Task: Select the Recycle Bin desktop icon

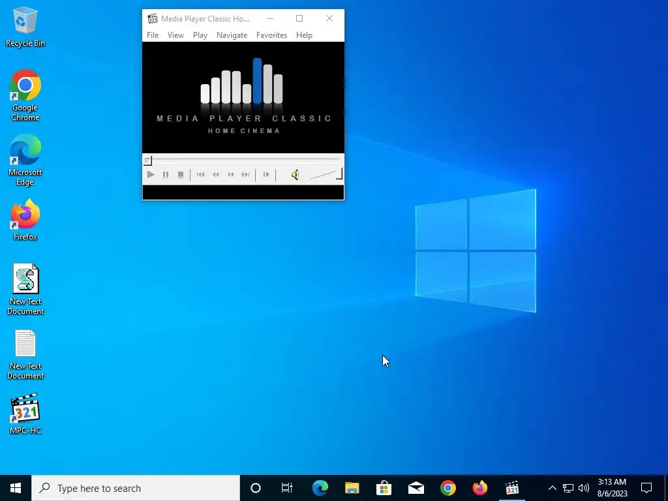Action: (25, 26)
